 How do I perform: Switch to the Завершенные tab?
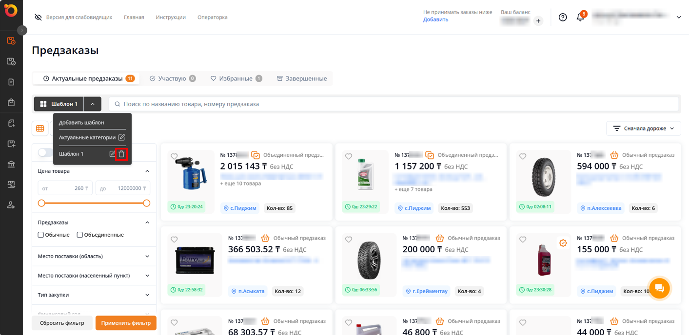(x=302, y=78)
